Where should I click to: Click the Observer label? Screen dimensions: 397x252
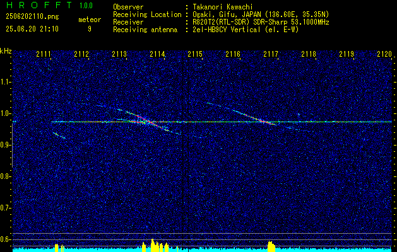tap(128, 7)
